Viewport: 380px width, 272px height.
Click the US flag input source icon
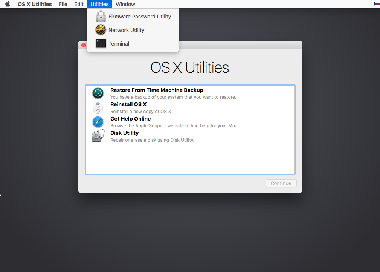point(377,4)
